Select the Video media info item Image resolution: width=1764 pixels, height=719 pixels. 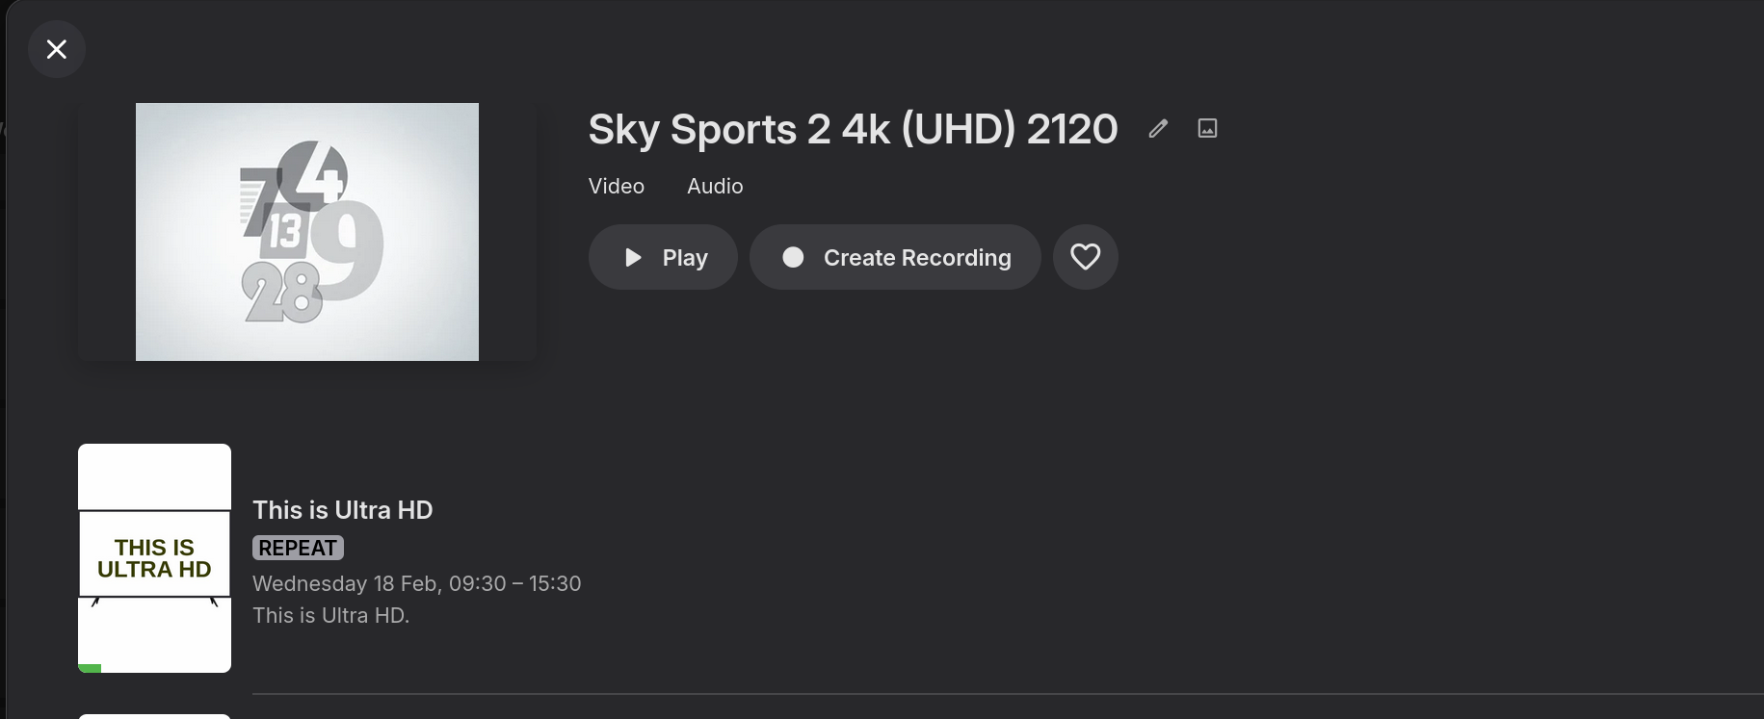coord(617,187)
